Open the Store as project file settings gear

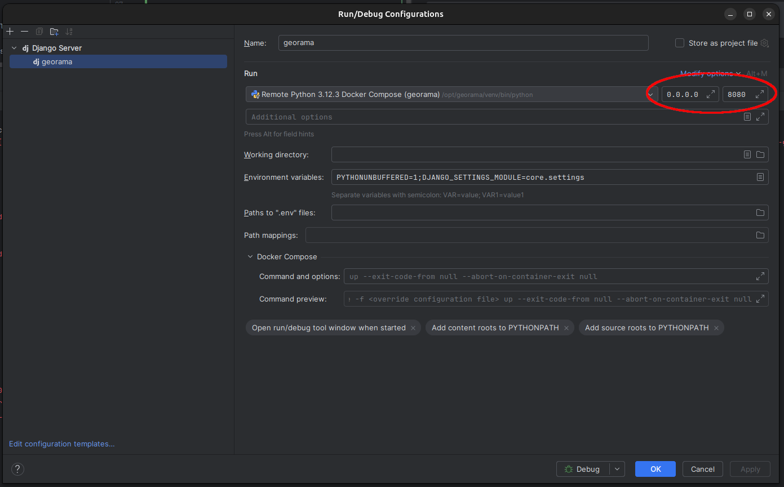tap(764, 43)
